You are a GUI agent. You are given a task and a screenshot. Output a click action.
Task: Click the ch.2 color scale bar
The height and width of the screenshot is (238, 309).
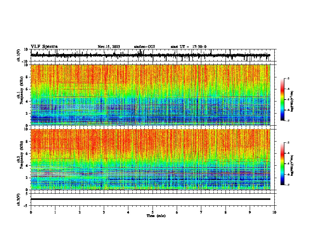pyautogui.click(x=282, y=164)
